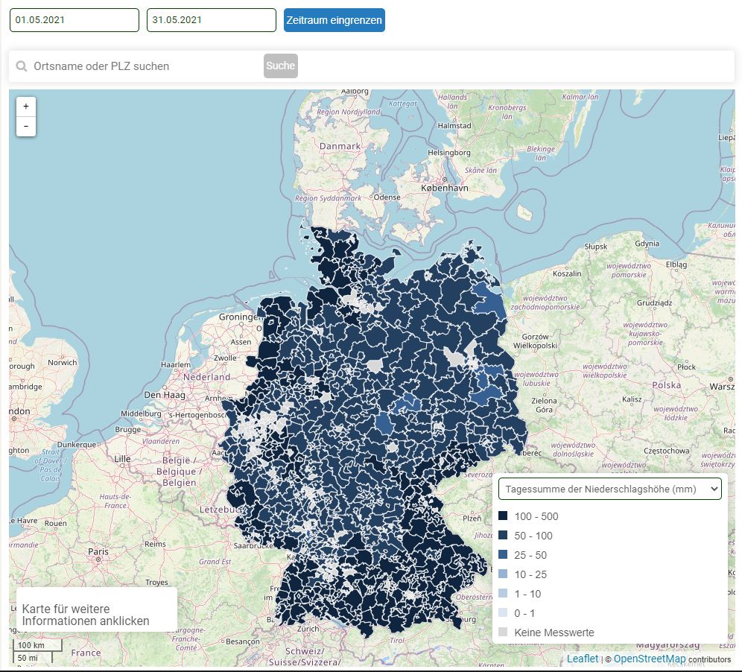
Task: Edit the start date field 01.05.2021
Action: pos(74,20)
